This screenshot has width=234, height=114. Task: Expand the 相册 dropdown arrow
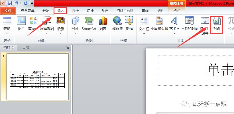coord(60,34)
